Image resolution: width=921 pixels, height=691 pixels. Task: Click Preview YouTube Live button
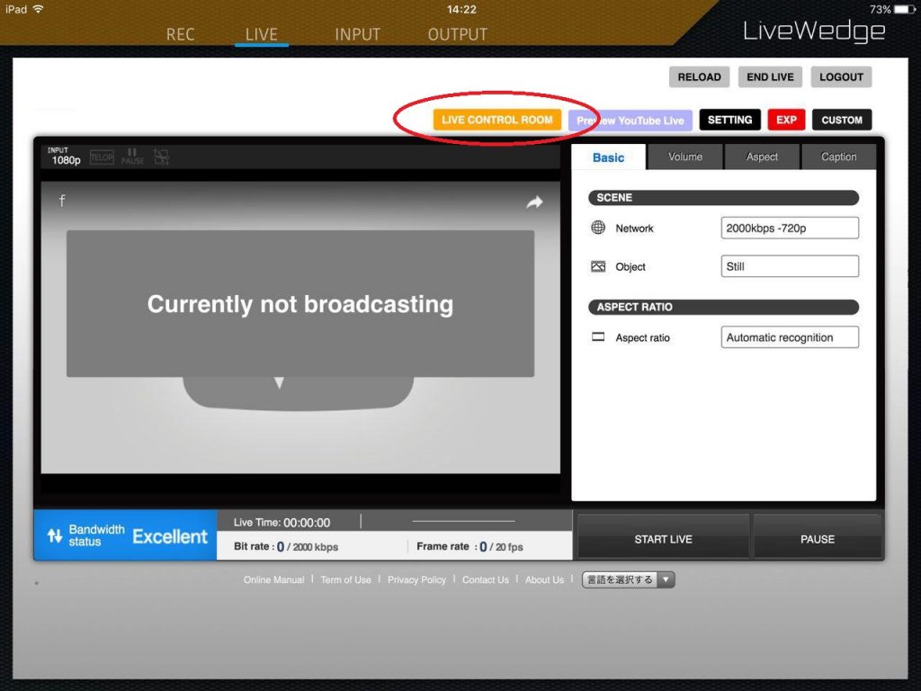click(630, 121)
